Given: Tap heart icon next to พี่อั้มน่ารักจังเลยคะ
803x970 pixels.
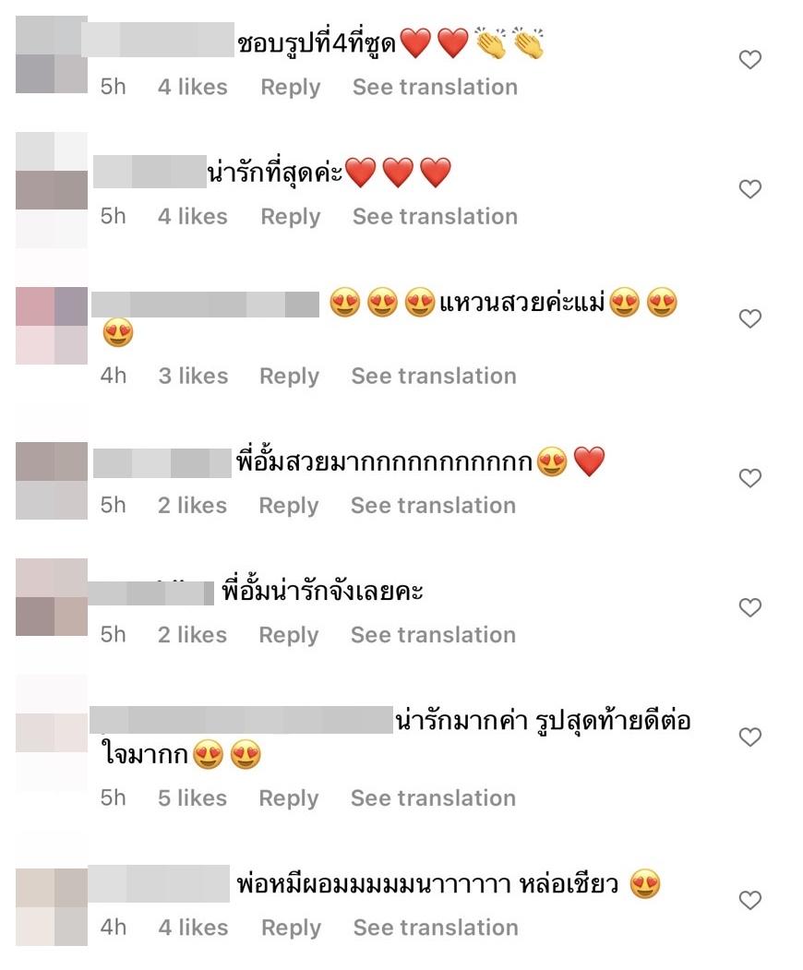Looking at the screenshot, I should pyautogui.click(x=749, y=607).
